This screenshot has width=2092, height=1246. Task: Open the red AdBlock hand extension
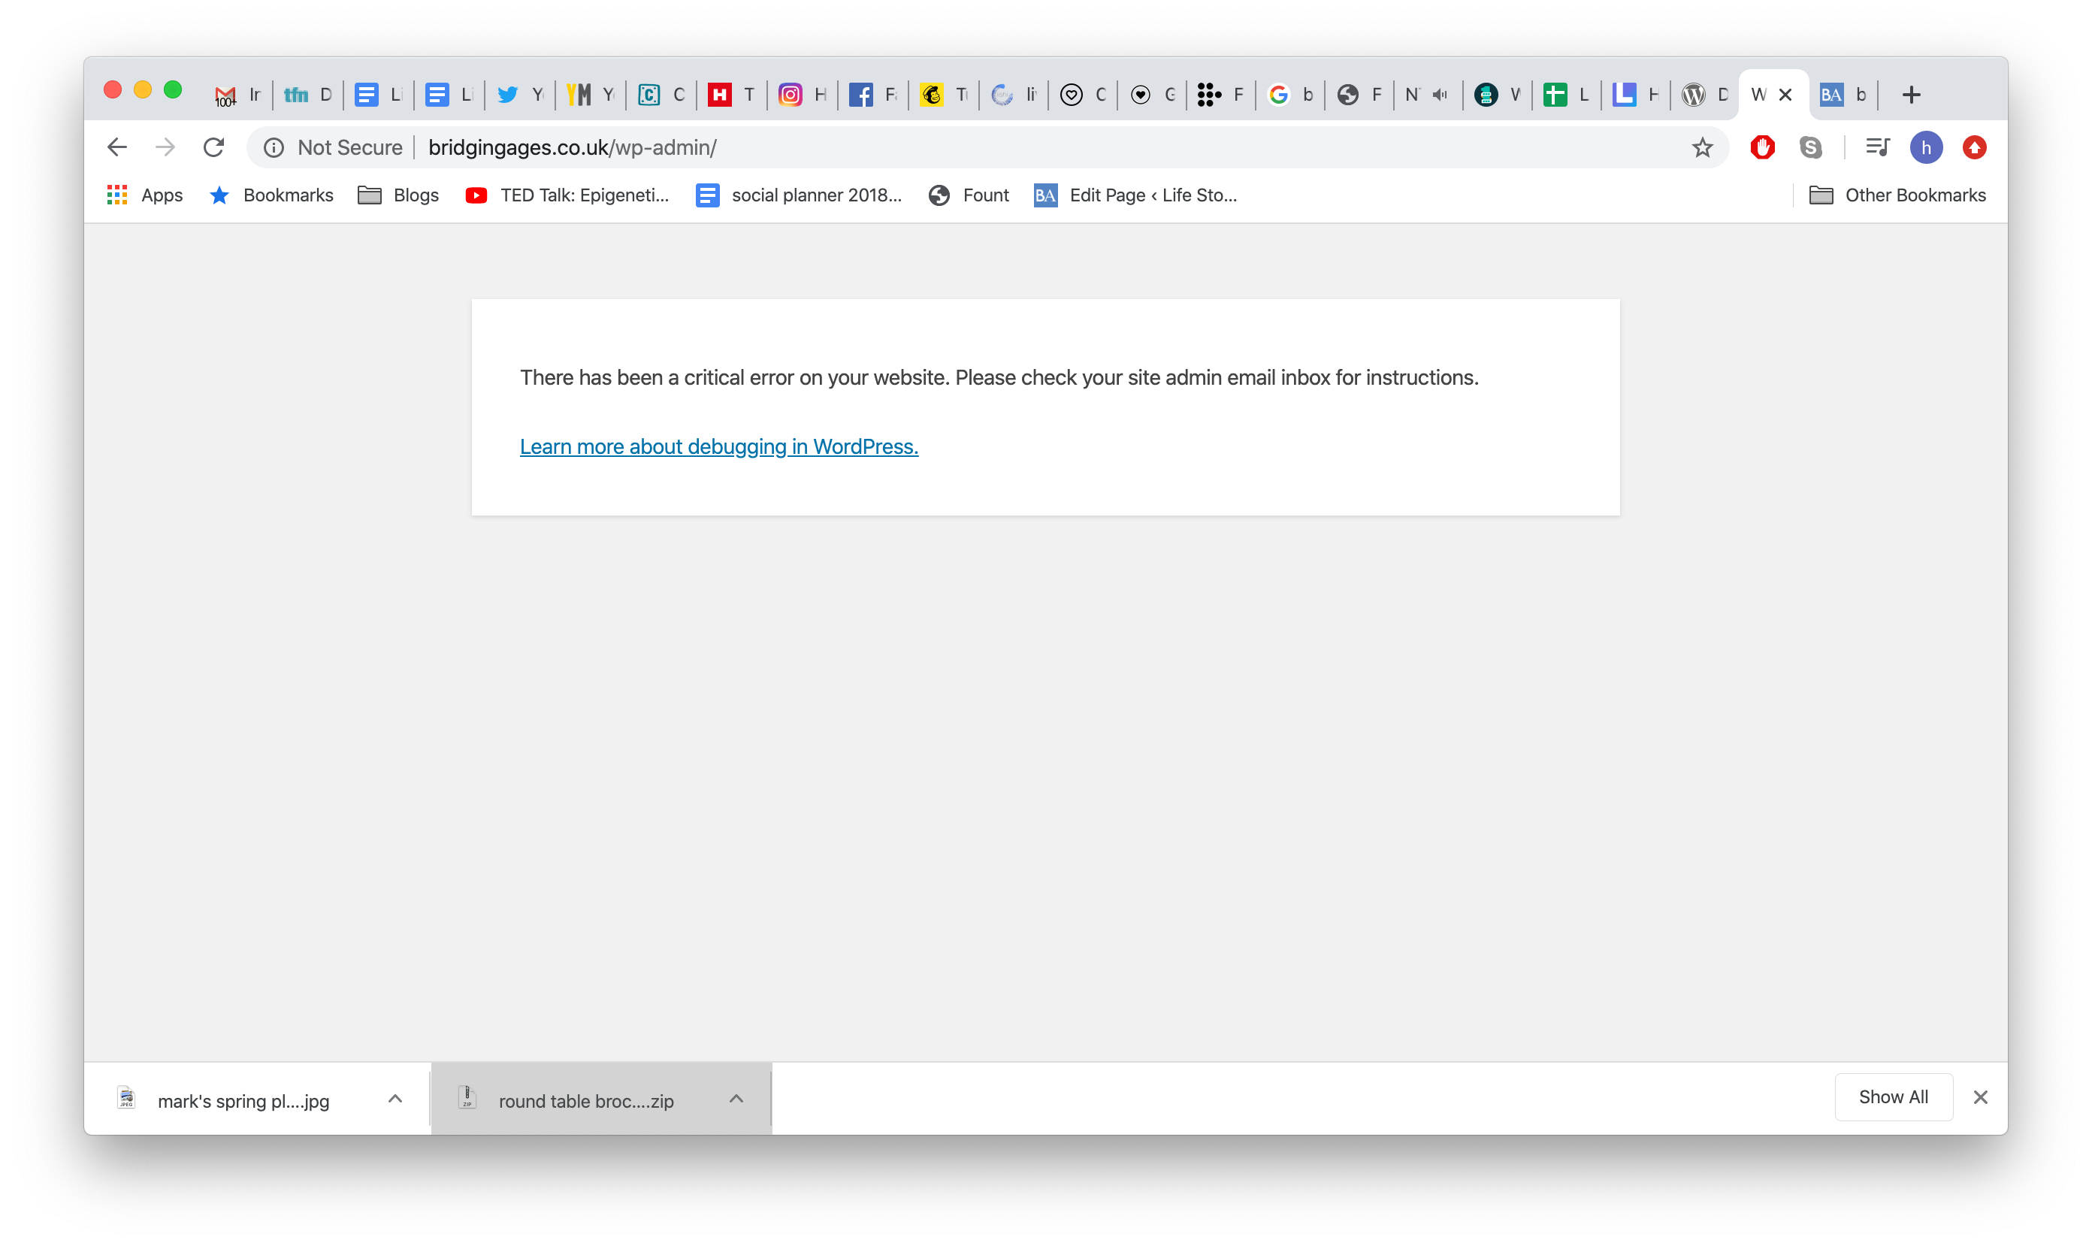pos(1762,148)
